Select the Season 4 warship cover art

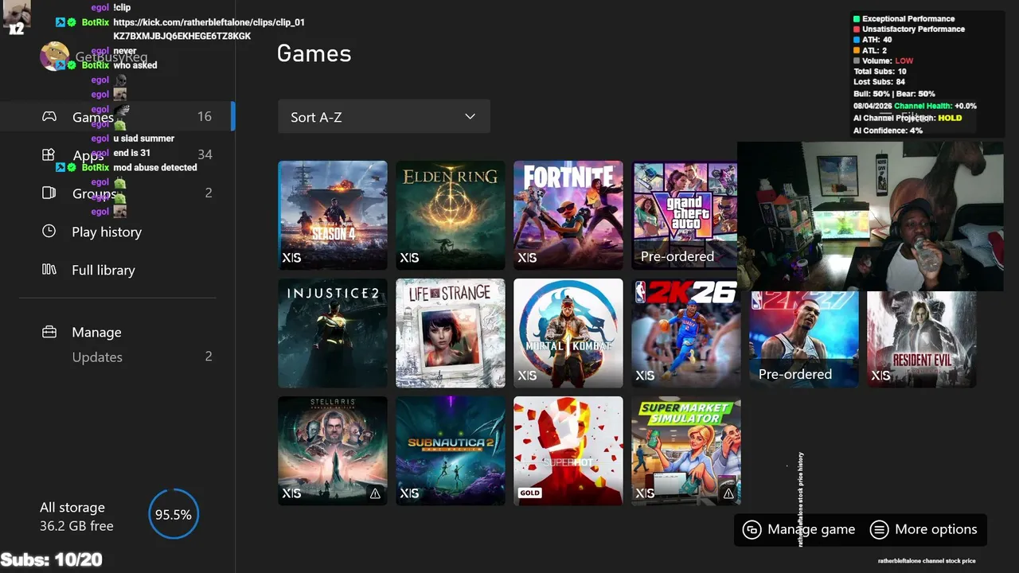333,215
